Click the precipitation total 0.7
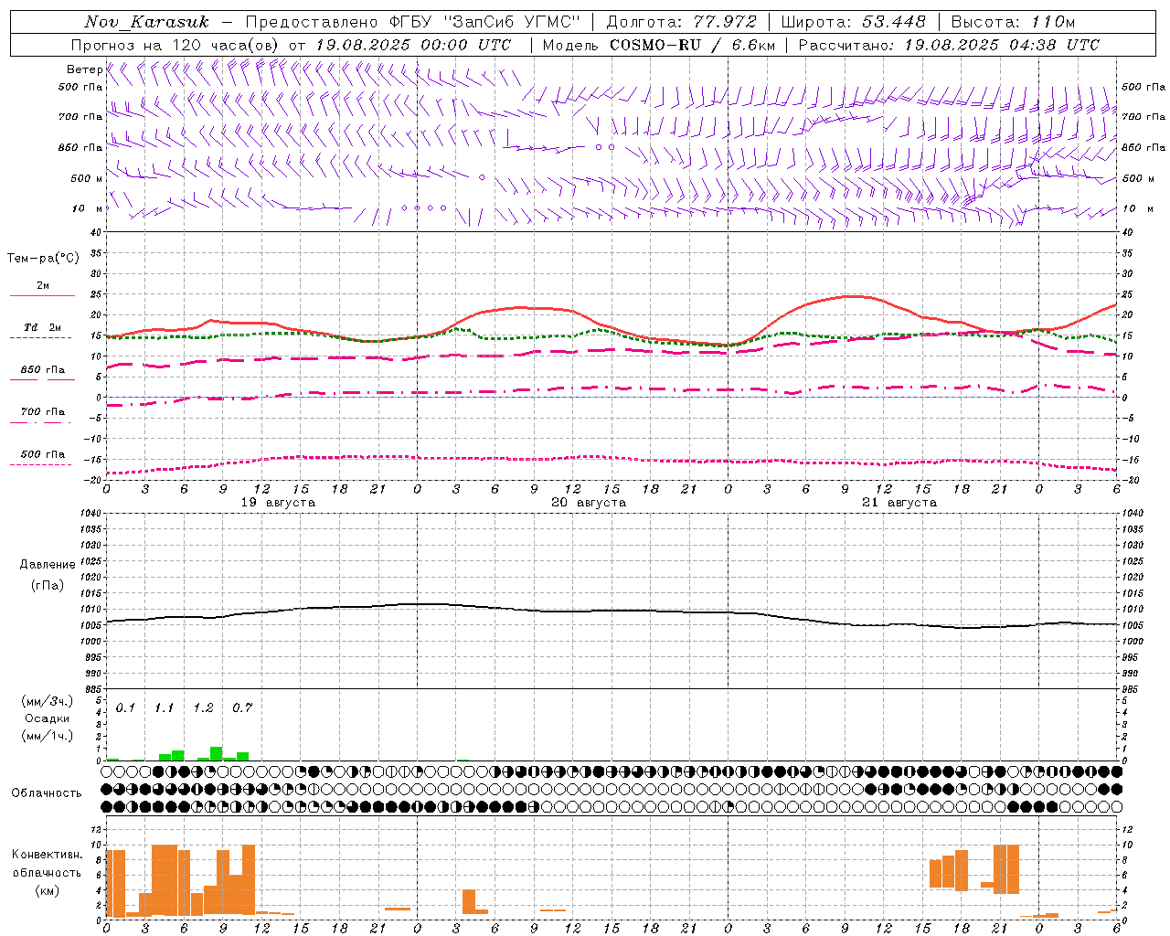1170x936 pixels. click(241, 708)
